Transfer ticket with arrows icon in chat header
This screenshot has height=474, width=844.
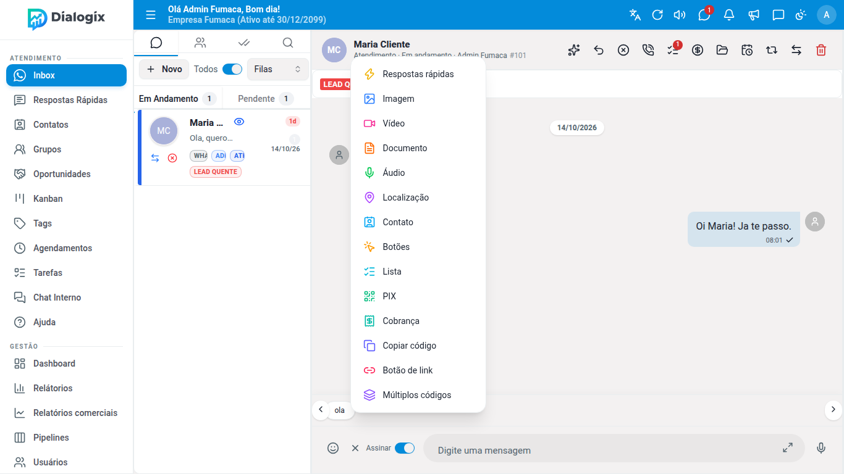click(x=796, y=50)
